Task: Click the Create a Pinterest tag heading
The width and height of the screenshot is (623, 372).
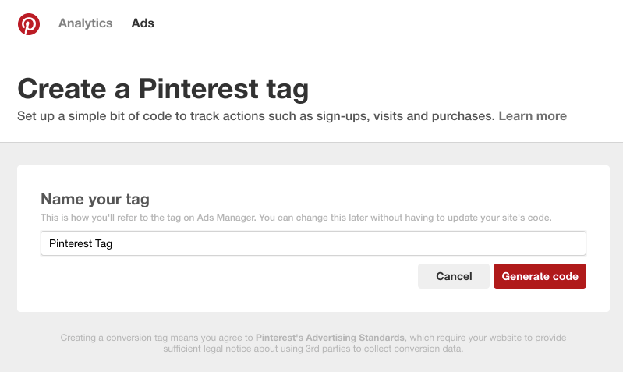Action: pyautogui.click(x=163, y=89)
